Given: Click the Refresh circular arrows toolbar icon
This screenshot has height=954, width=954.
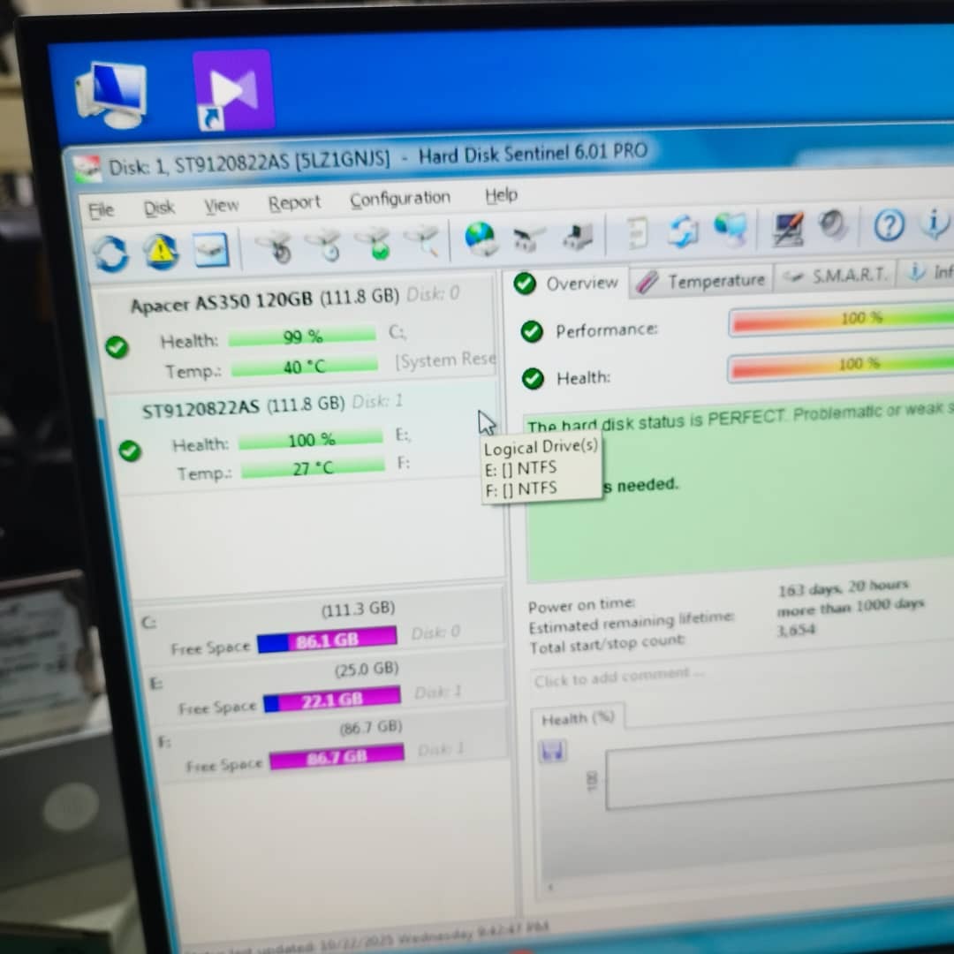Looking at the screenshot, I should [x=111, y=254].
